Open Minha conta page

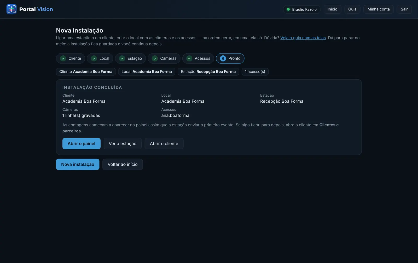(379, 9)
